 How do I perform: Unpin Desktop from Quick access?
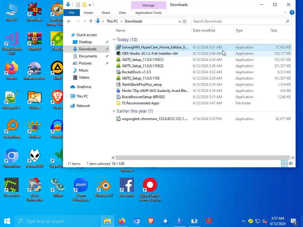click(x=107, y=42)
